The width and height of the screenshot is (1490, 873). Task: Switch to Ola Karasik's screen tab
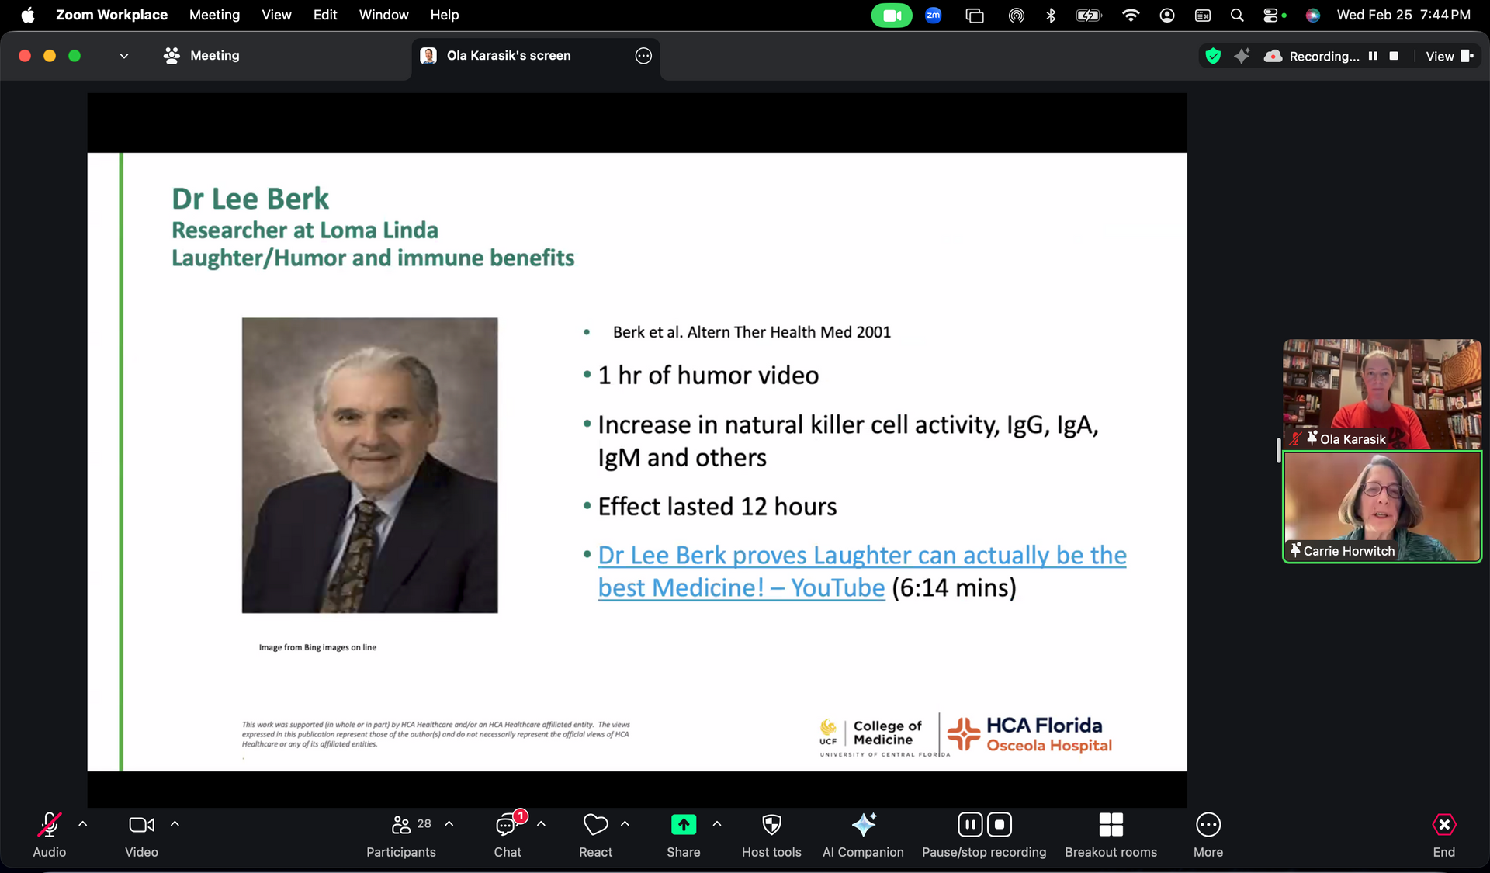point(508,56)
